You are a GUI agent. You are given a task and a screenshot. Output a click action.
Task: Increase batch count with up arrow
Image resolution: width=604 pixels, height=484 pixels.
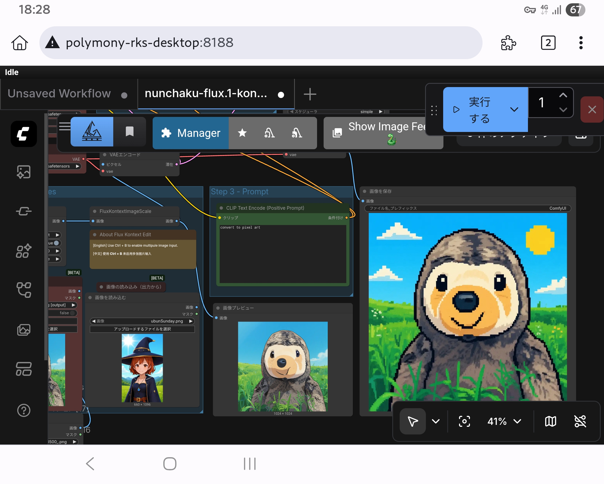tap(563, 95)
